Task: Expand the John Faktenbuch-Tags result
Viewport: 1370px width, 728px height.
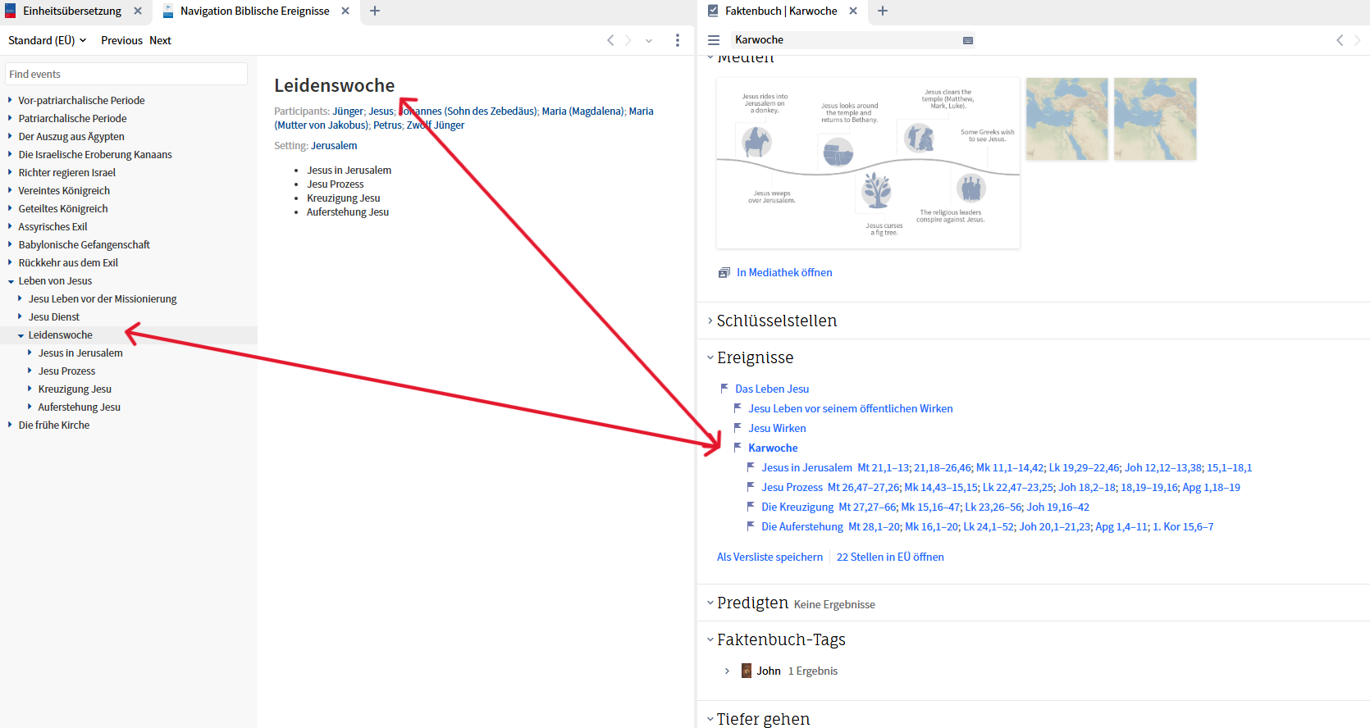Action: click(727, 671)
